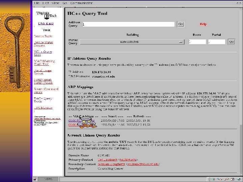Open the Device Tools link in sidebar
The width and height of the screenshot is (243, 182).
43,36
